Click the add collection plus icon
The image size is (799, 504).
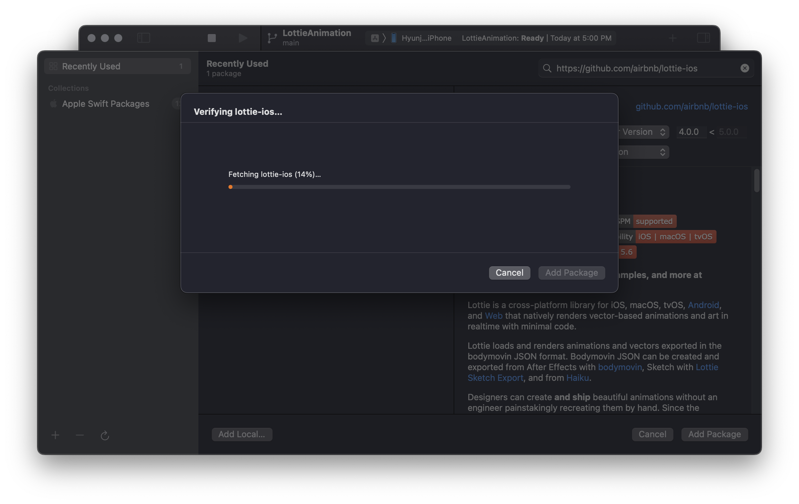tap(55, 435)
